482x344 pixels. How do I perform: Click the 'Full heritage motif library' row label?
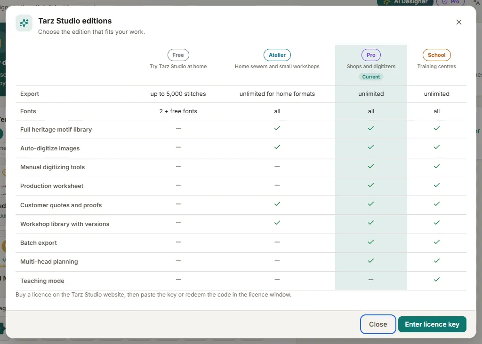(56, 130)
